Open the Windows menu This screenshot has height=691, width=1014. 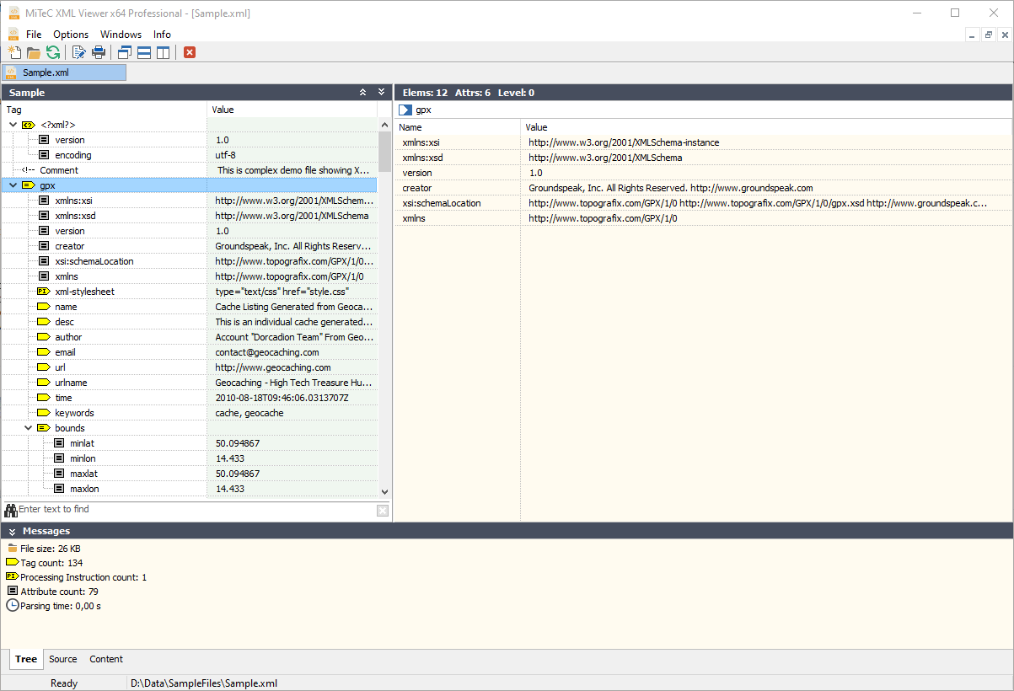click(121, 35)
